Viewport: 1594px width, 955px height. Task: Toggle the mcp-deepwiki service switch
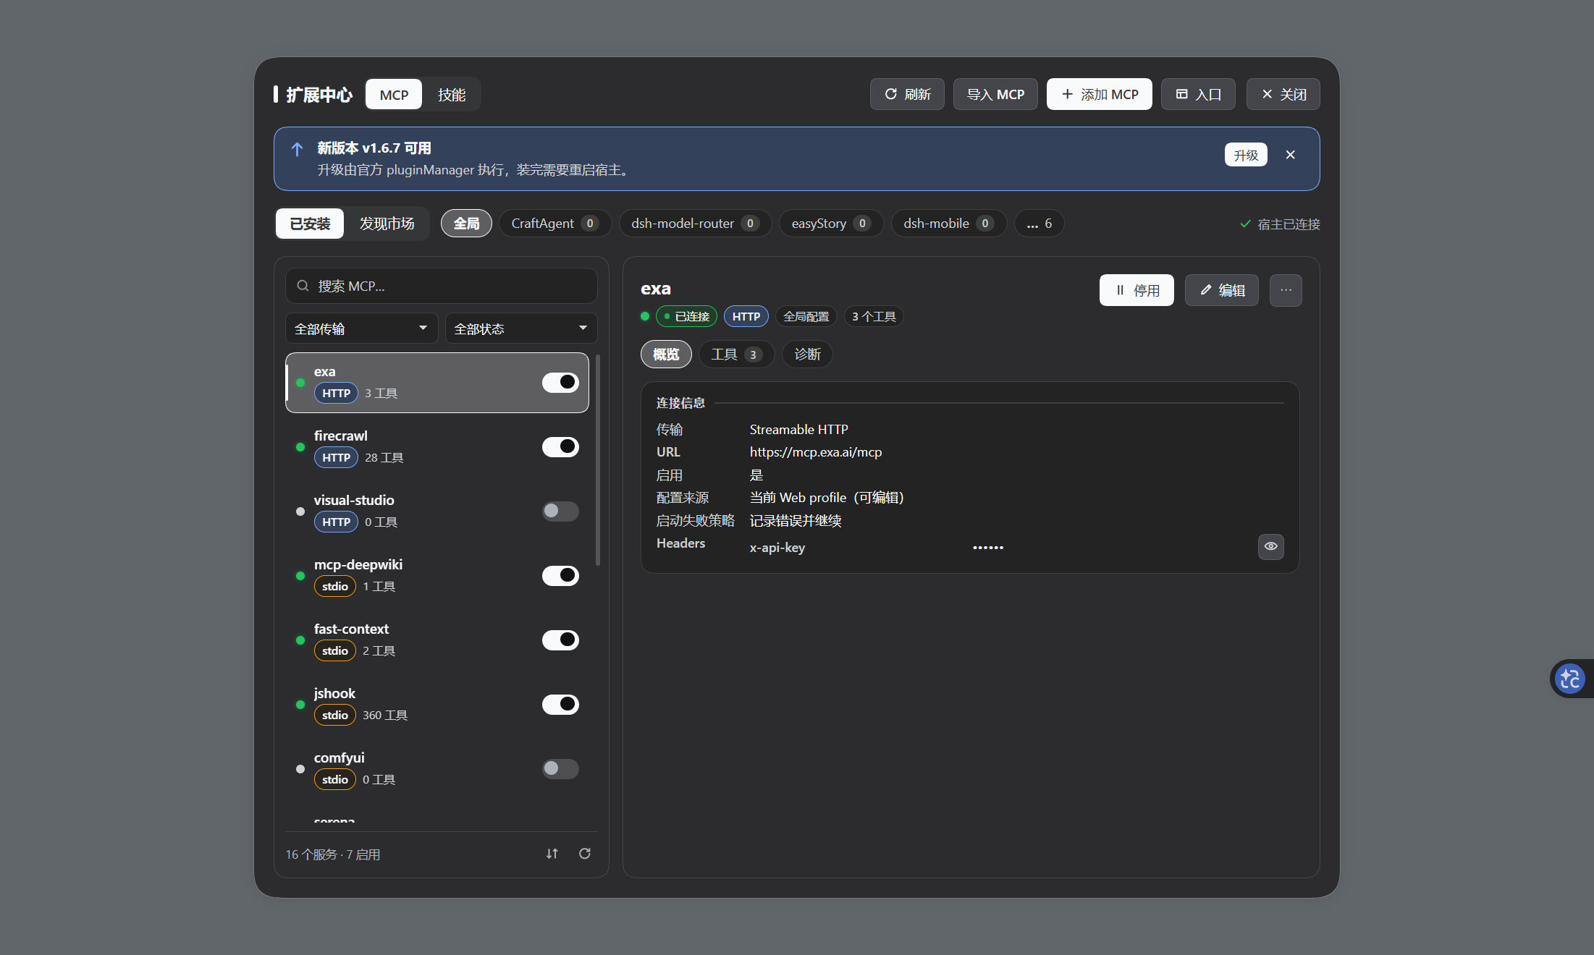click(x=560, y=575)
